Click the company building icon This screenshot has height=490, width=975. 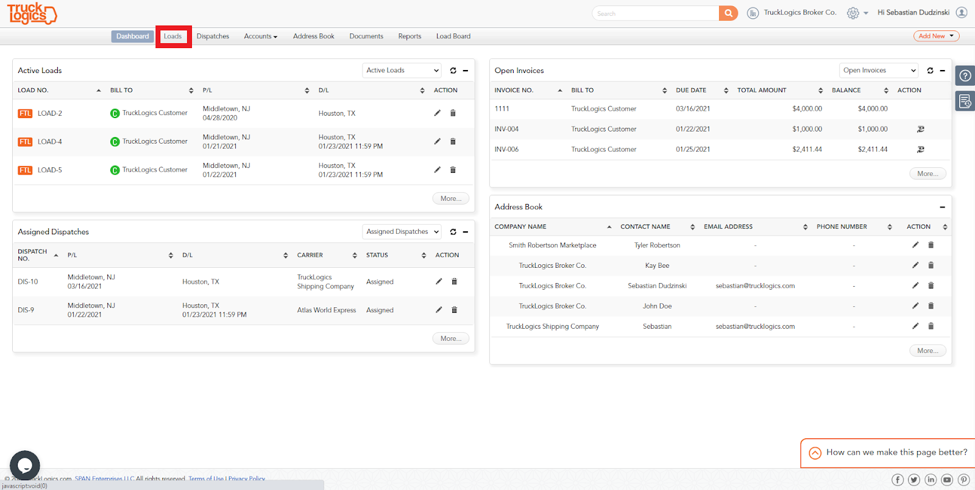753,13
